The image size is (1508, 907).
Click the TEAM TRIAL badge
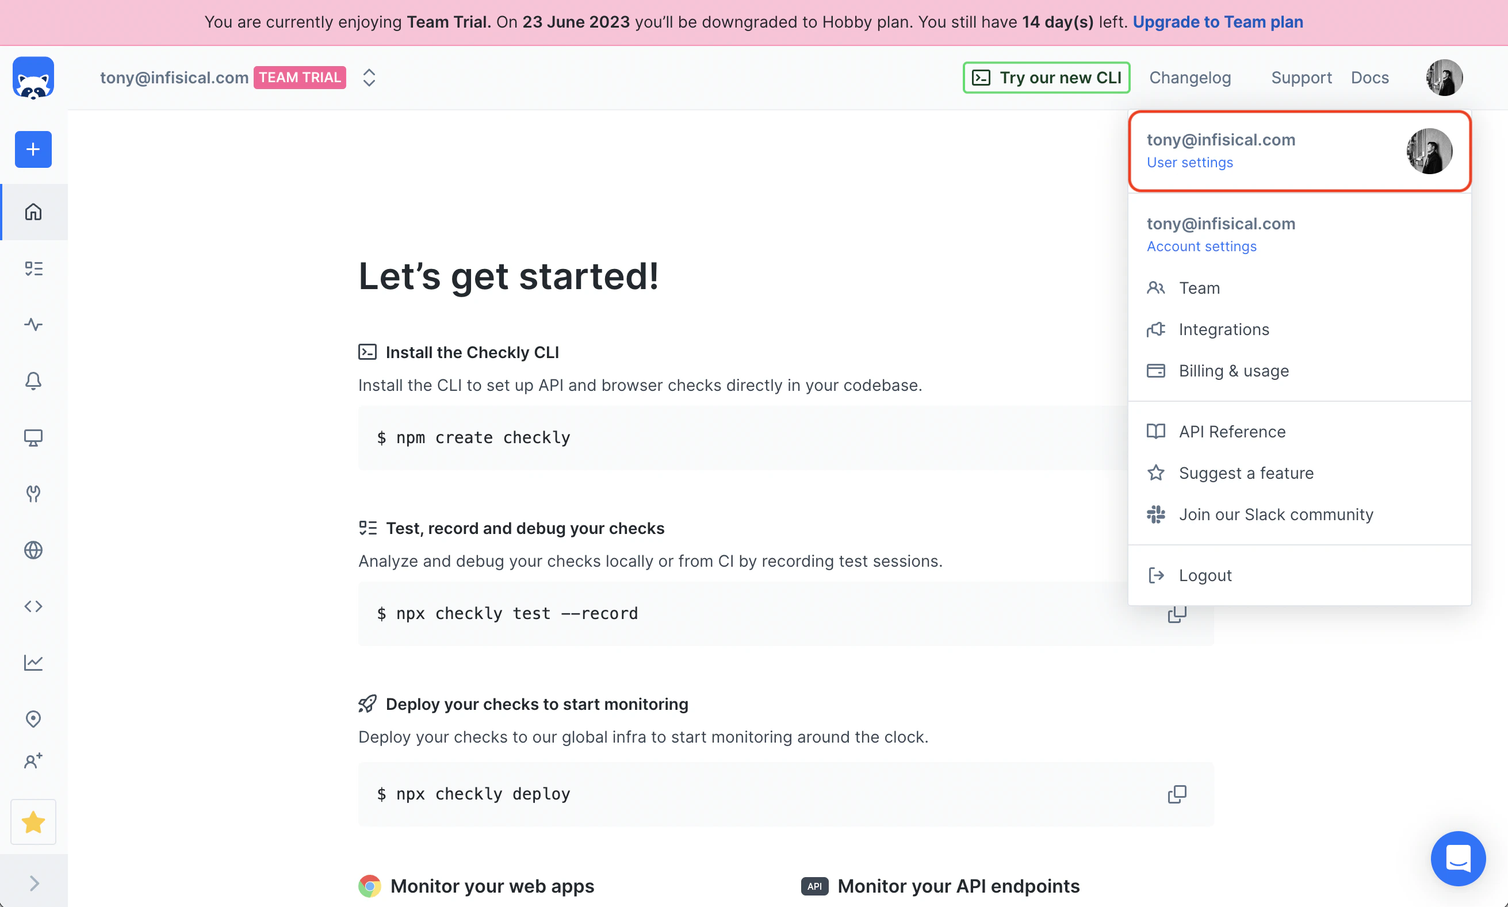tap(300, 78)
